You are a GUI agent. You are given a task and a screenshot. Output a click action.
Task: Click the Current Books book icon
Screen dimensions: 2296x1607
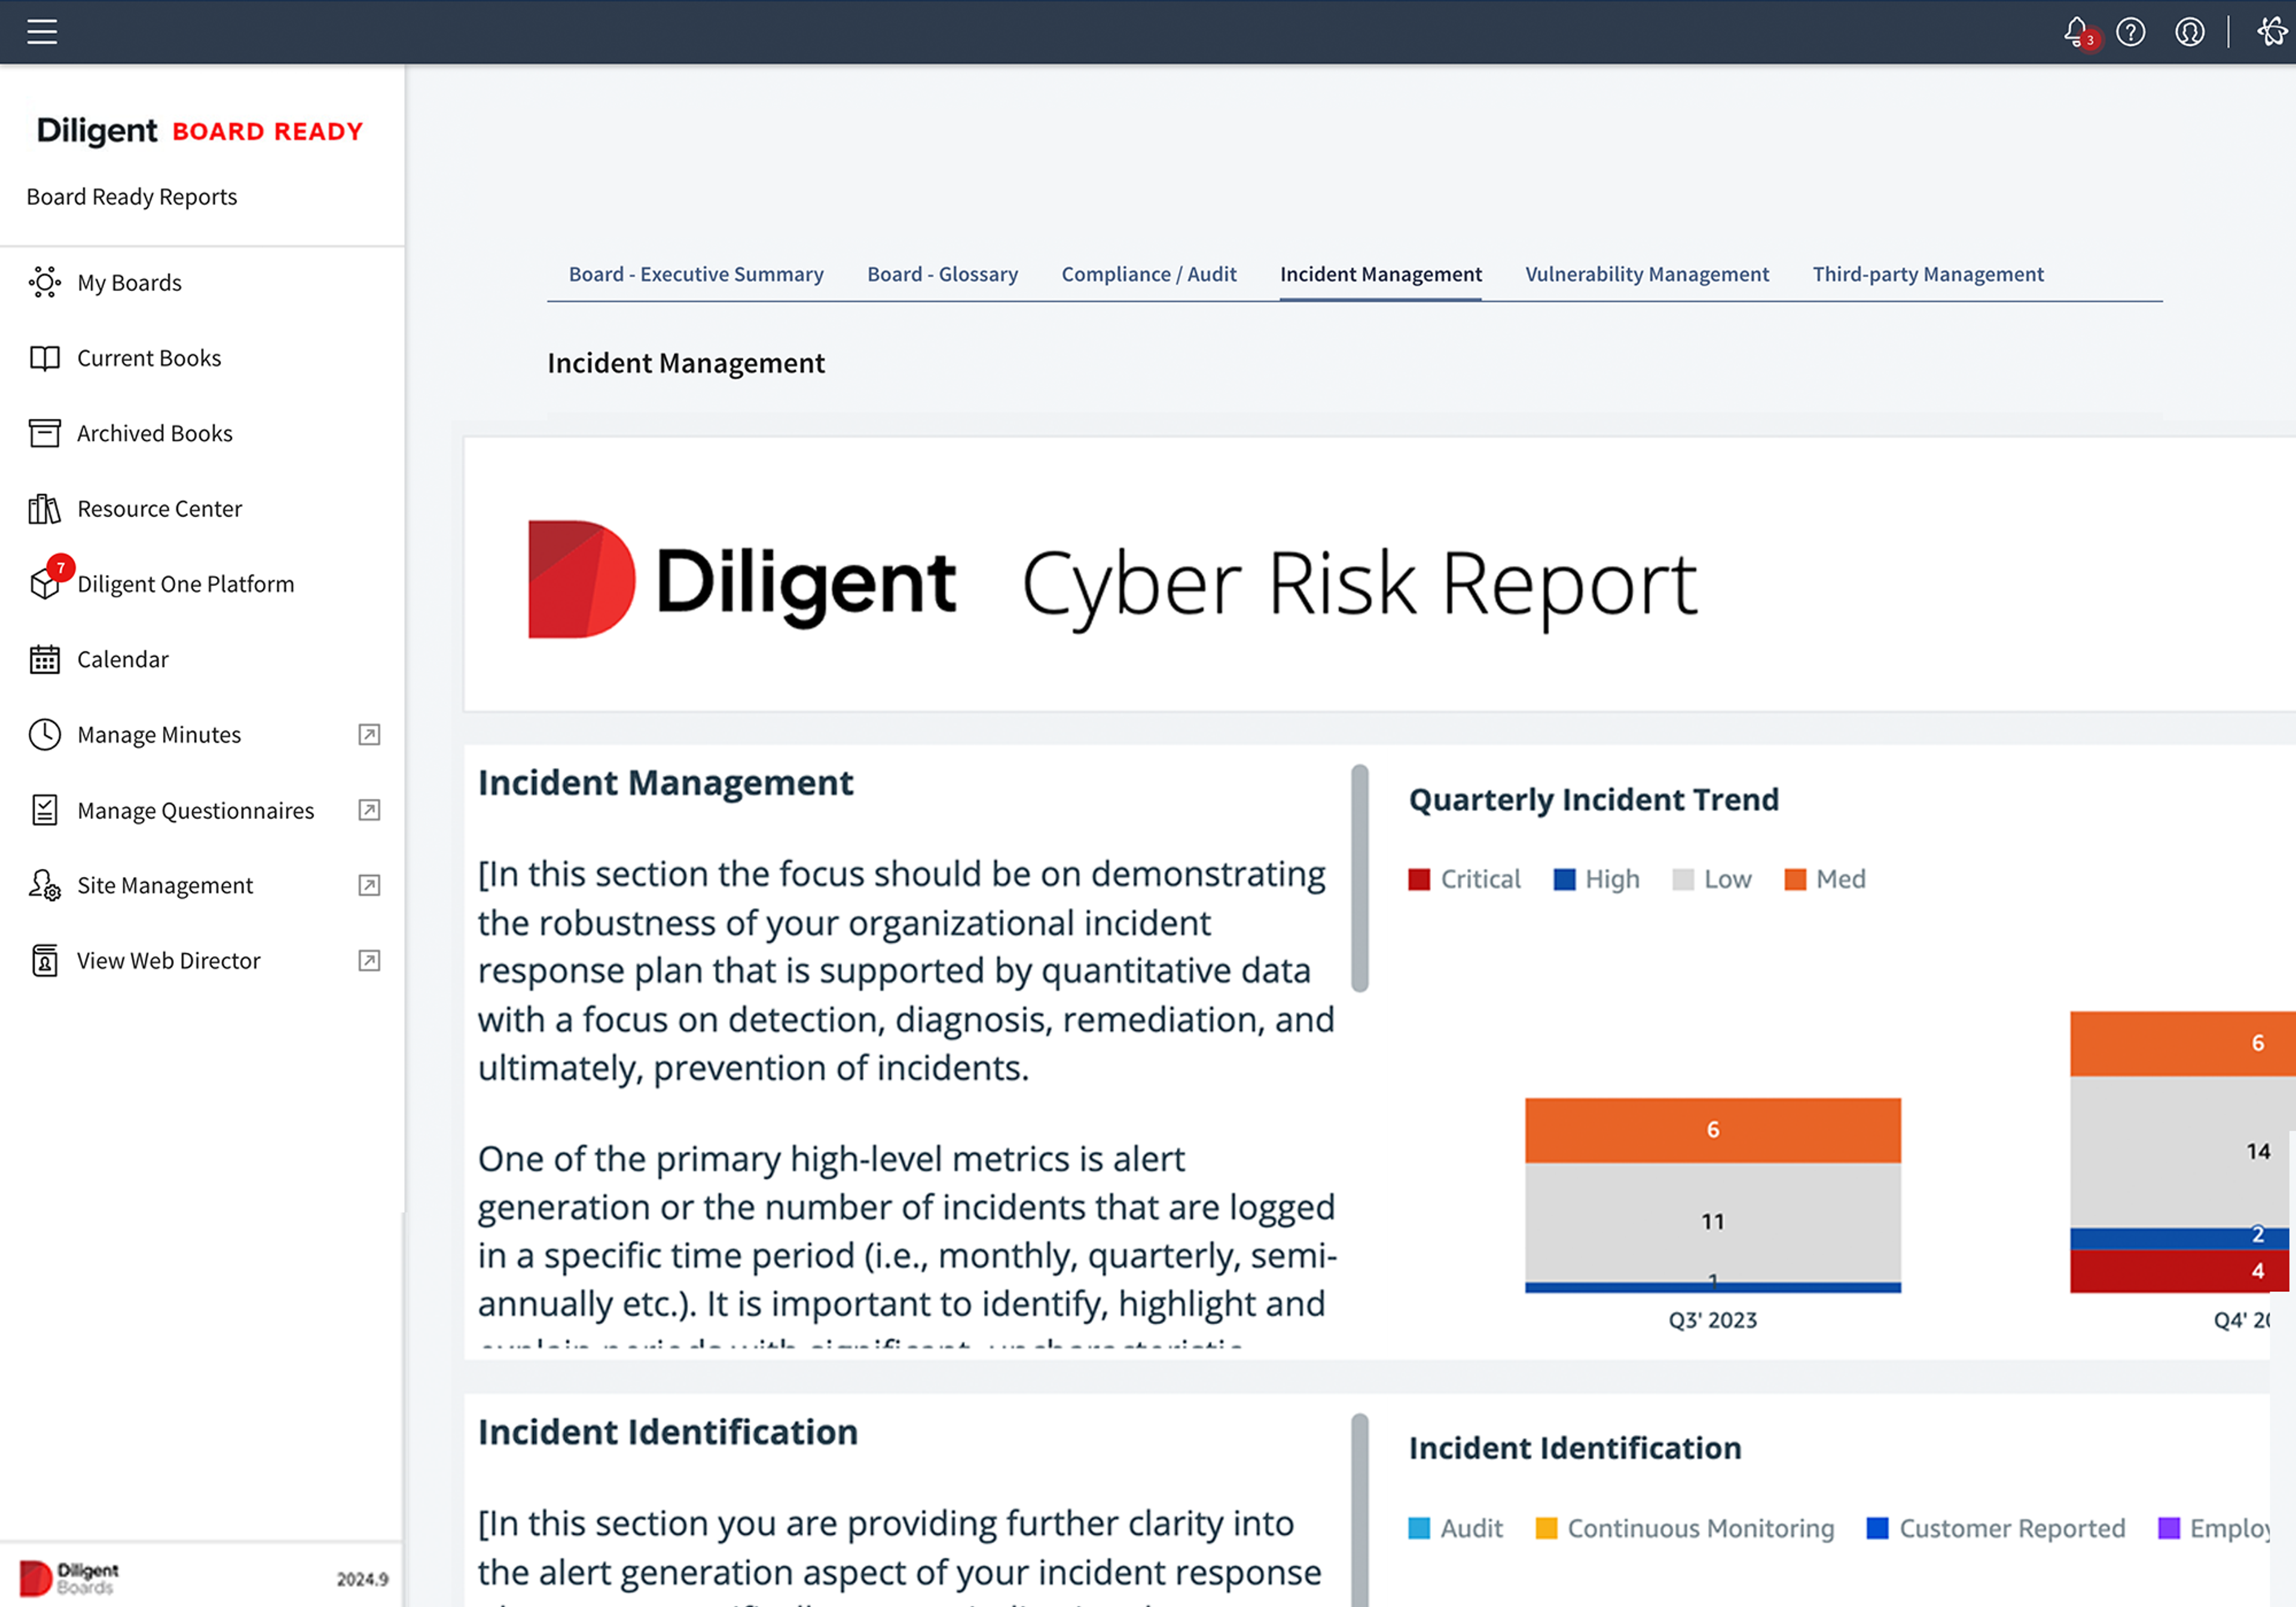point(45,358)
